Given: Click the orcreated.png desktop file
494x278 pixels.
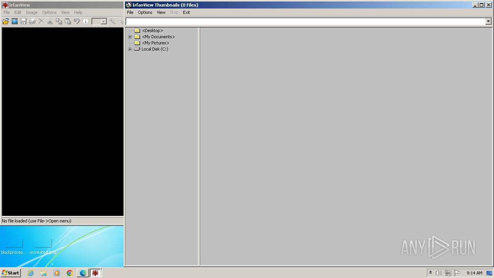Looking at the screenshot, I should pyautogui.click(x=43, y=246).
